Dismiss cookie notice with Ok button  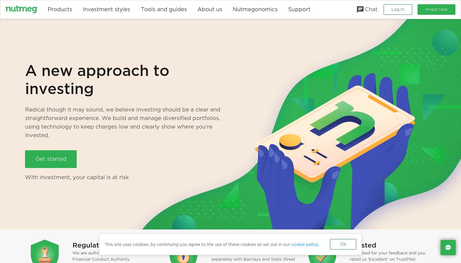(x=343, y=244)
